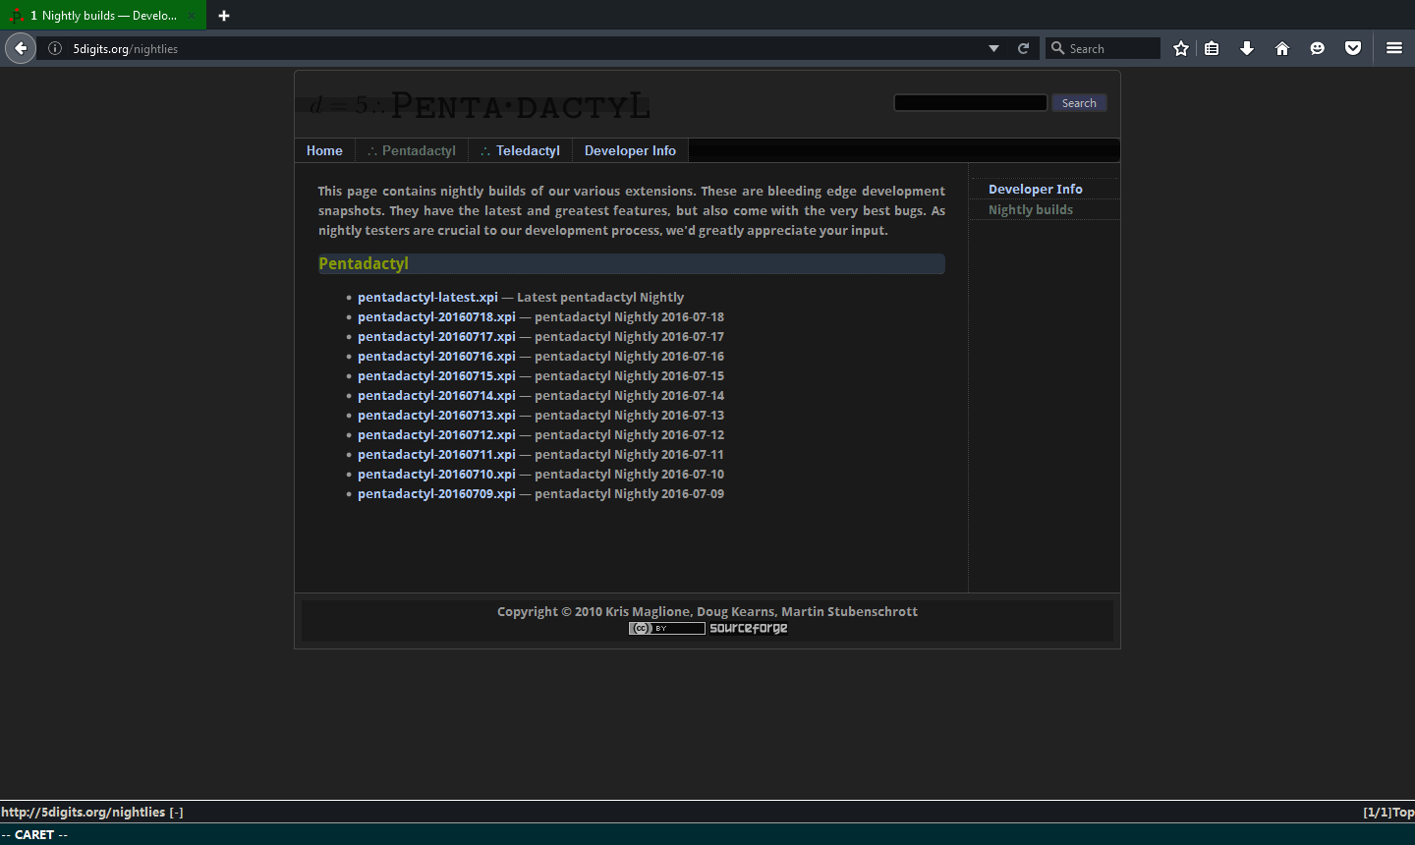The image size is (1415, 845).
Task: Download pentadactyl-20160714.xpi
Action: [x=436, y=395]
